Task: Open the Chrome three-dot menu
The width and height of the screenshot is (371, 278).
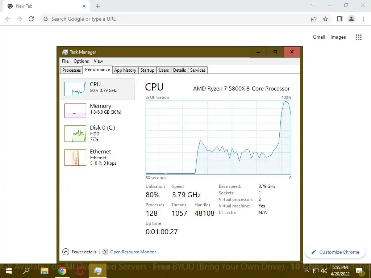Action: (x=363, y=19)
